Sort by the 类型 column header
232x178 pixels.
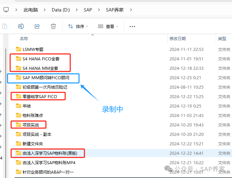point(222,38)
